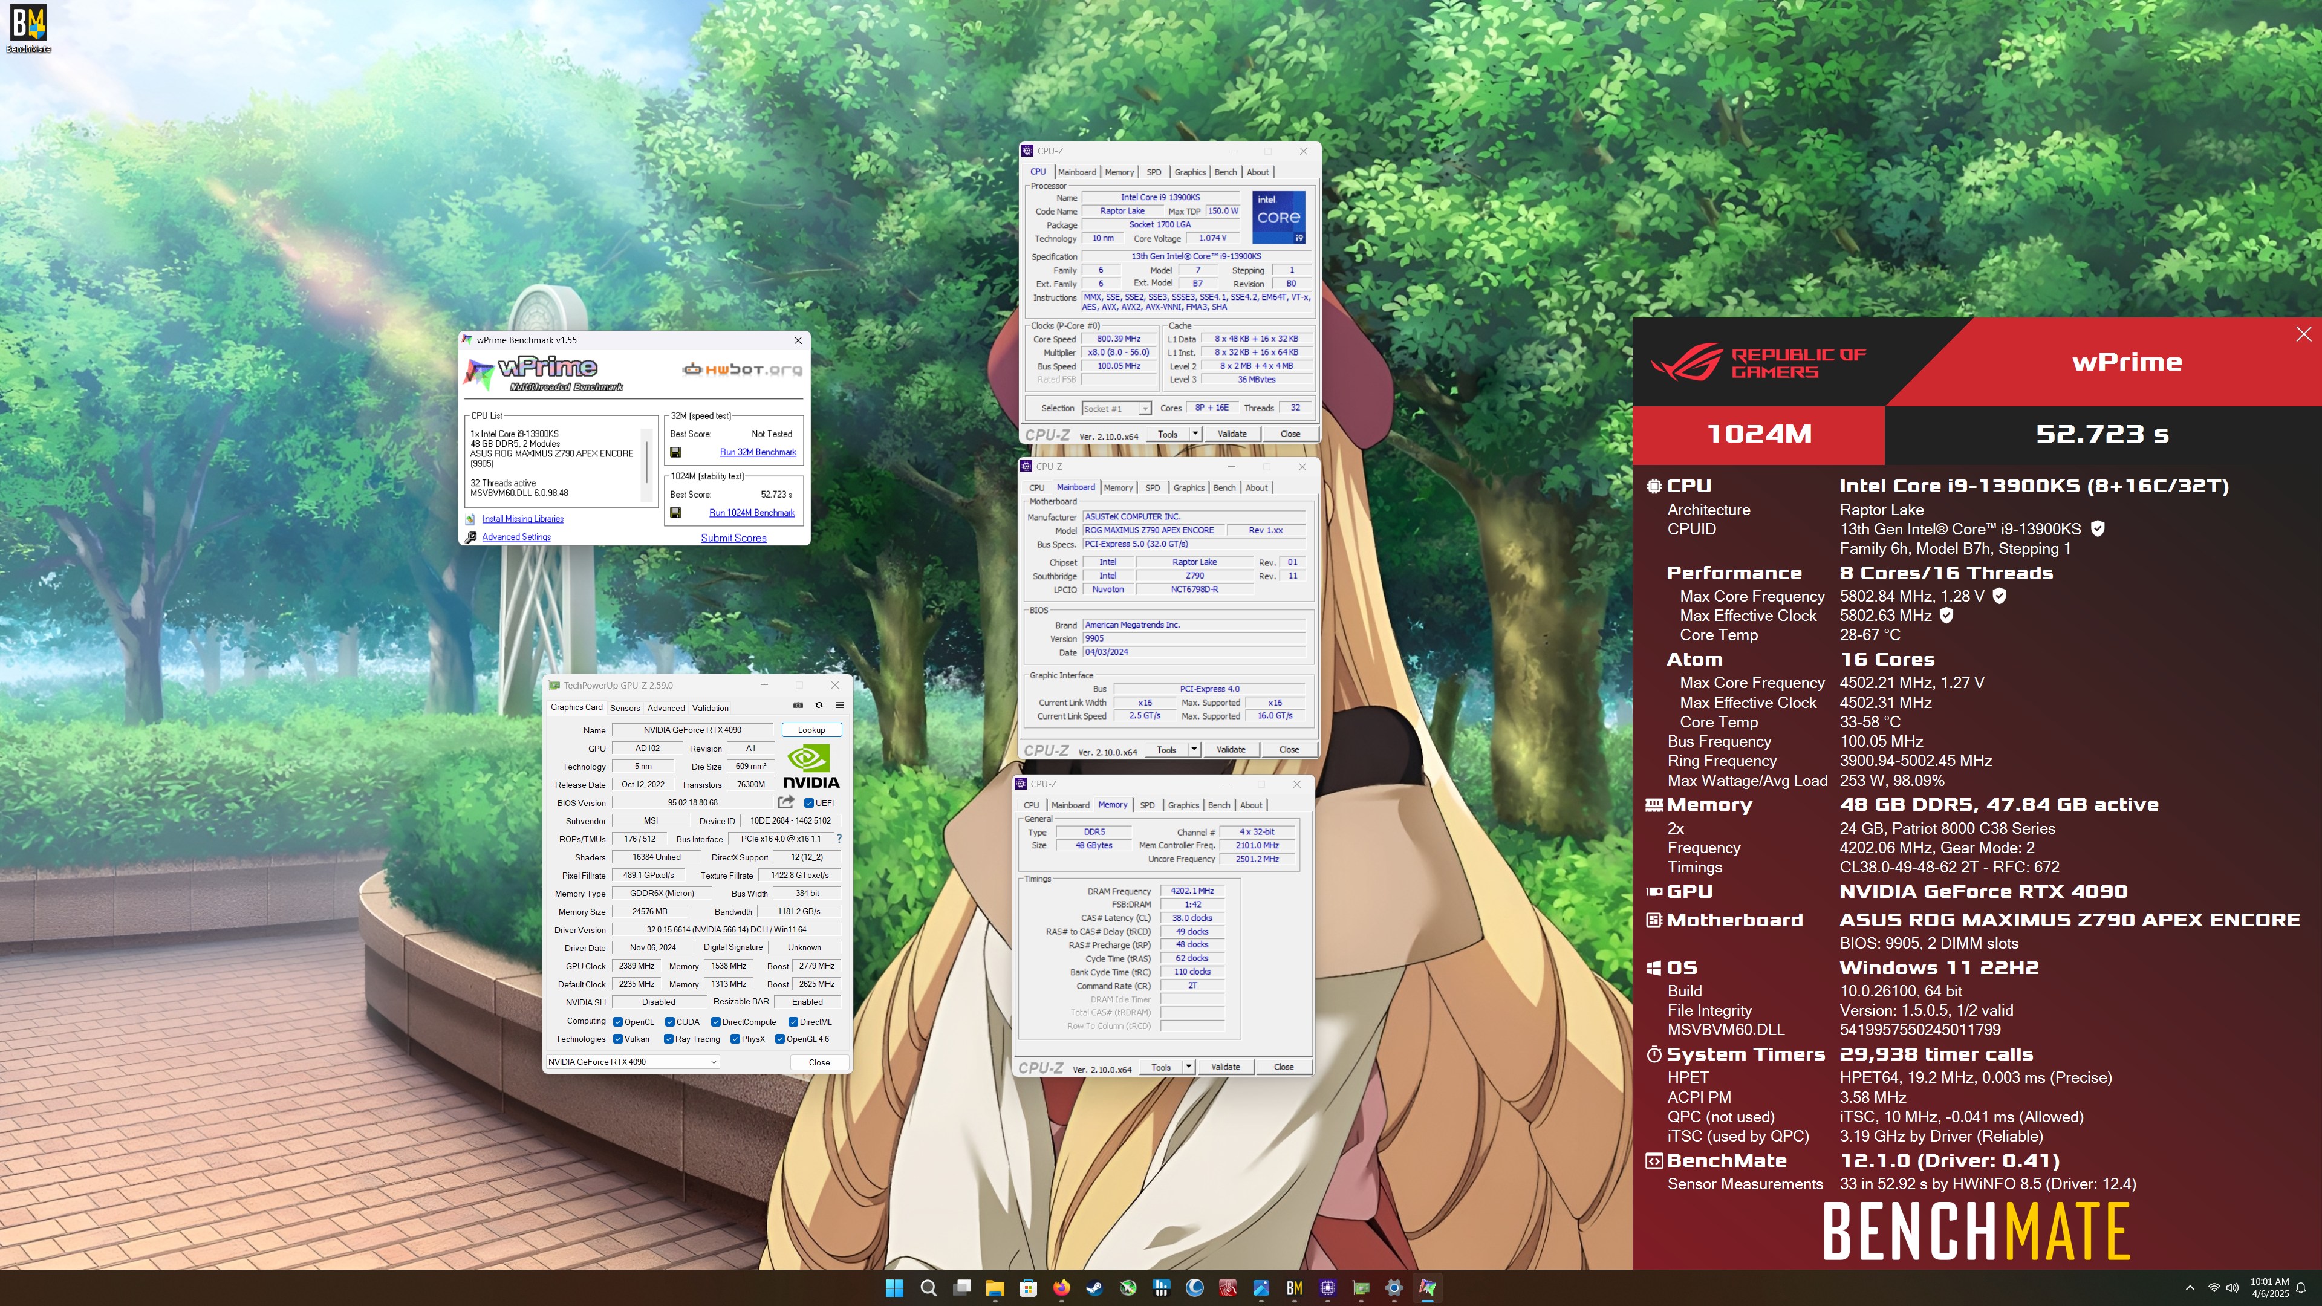Select Graphics tab in CPU-Z Memory window
2322x1306 pixels.
1183,805
